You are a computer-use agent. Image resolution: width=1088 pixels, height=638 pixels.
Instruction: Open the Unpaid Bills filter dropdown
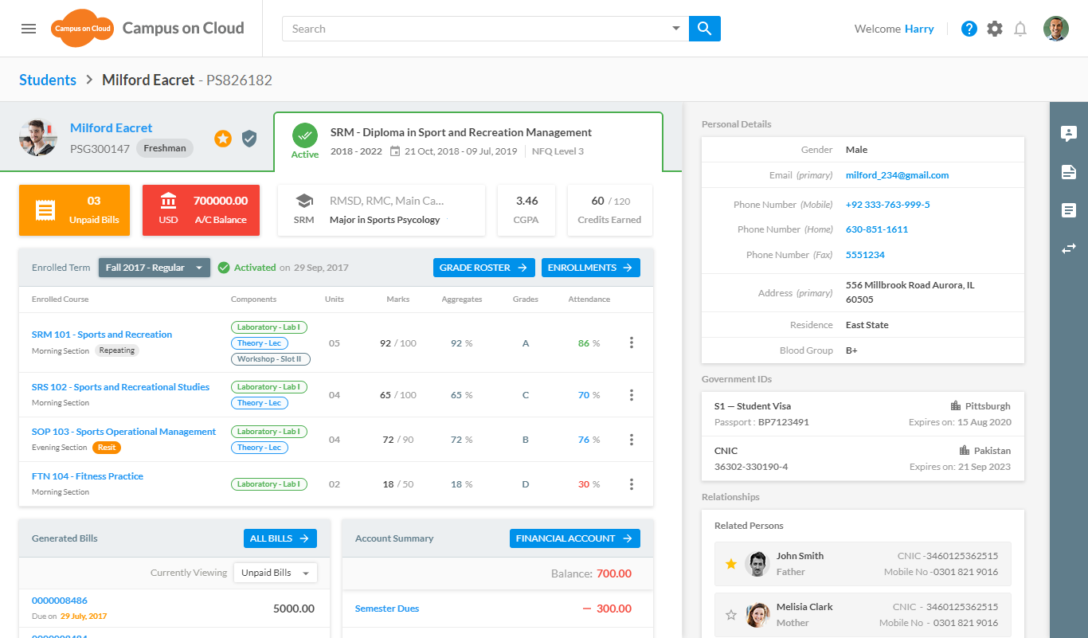click(275, 573)
